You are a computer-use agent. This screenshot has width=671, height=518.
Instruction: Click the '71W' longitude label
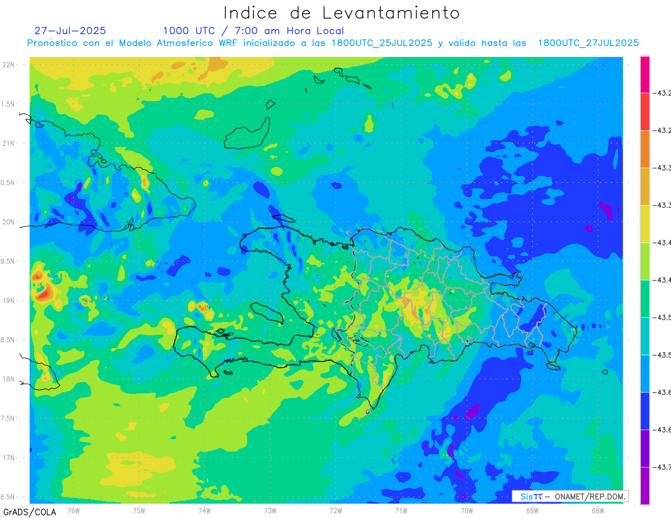(401, 511)
